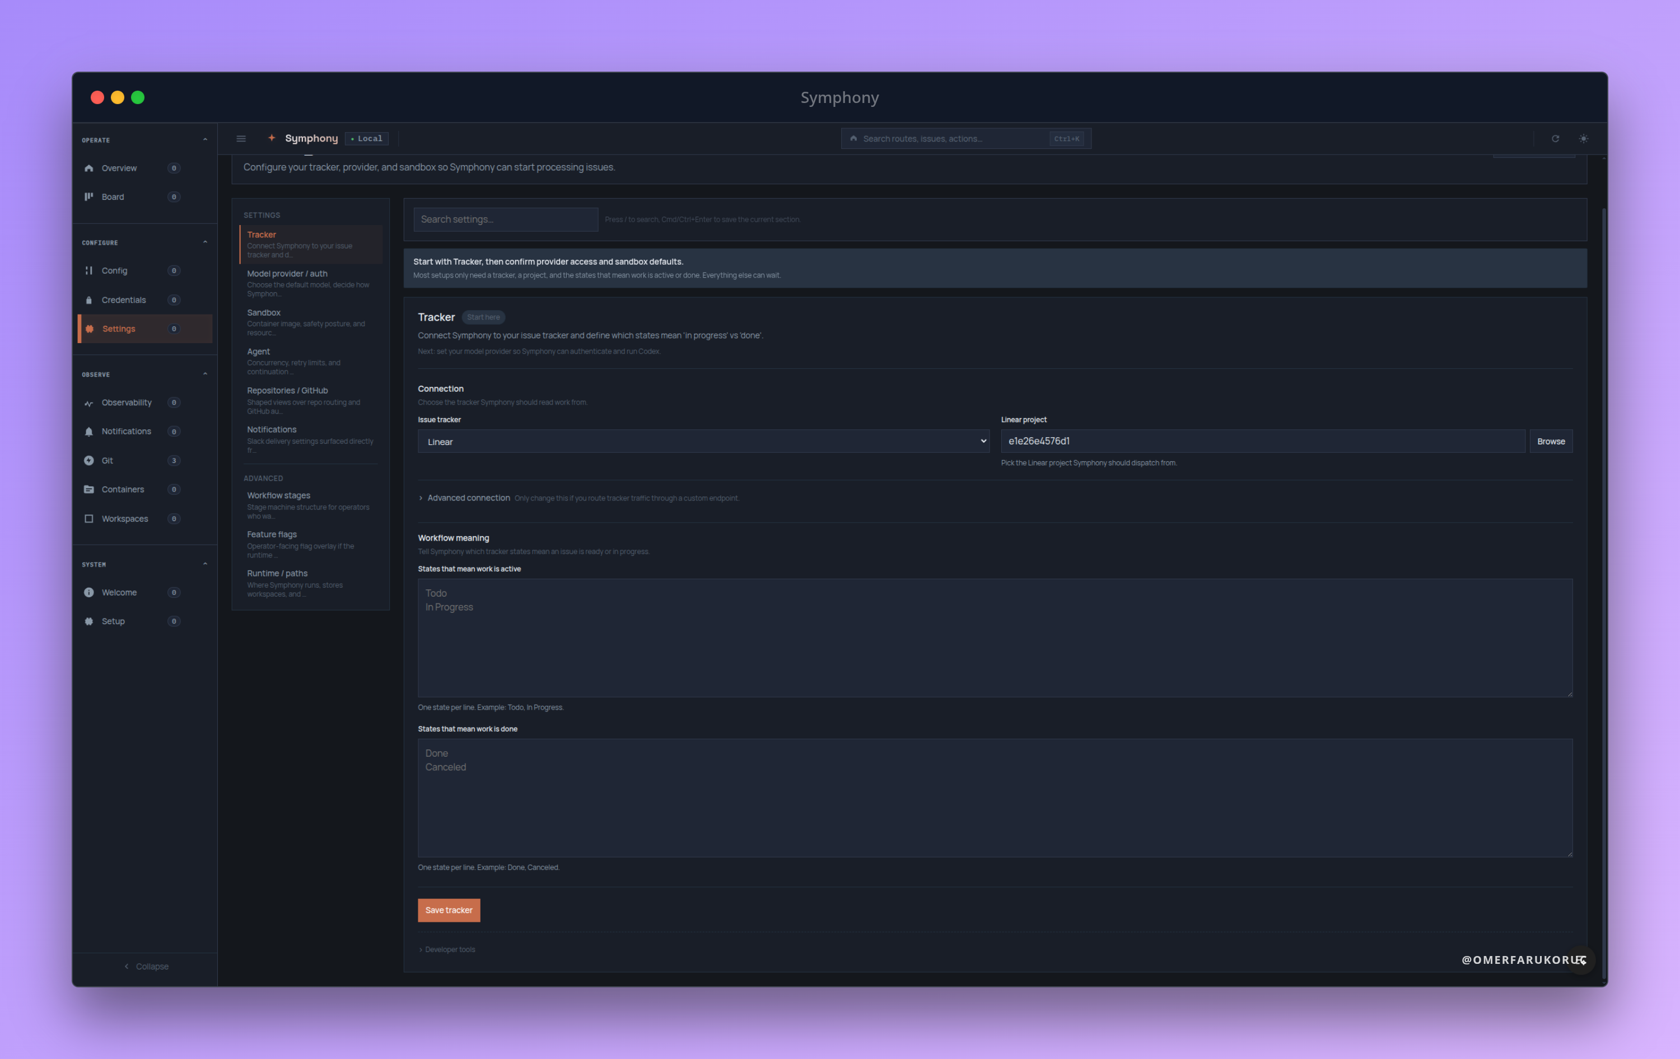Click the Board columns icon
The width and height of the screenshot is (1680, 1059).
coord(88,196)
